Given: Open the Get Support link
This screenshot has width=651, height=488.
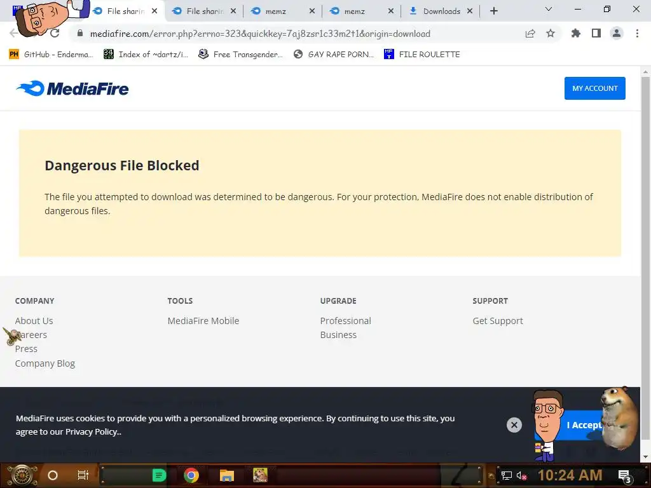Looking at the screenshot, I should click(497, 321).
